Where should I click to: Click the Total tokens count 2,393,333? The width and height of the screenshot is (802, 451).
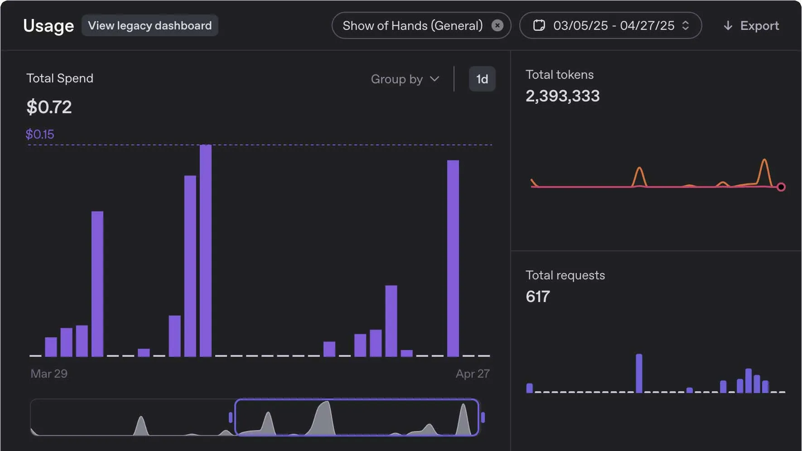(x=563, y=96)
